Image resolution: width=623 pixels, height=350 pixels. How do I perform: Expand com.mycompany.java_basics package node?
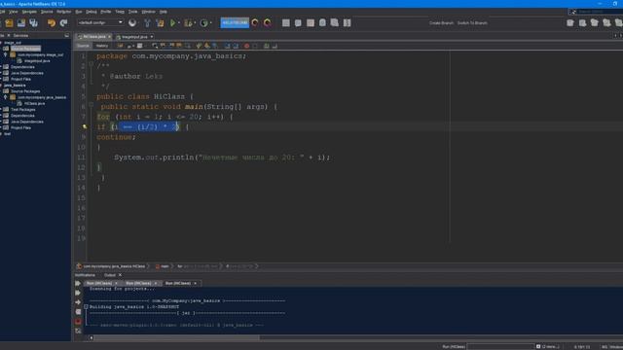tap(6, 97)
